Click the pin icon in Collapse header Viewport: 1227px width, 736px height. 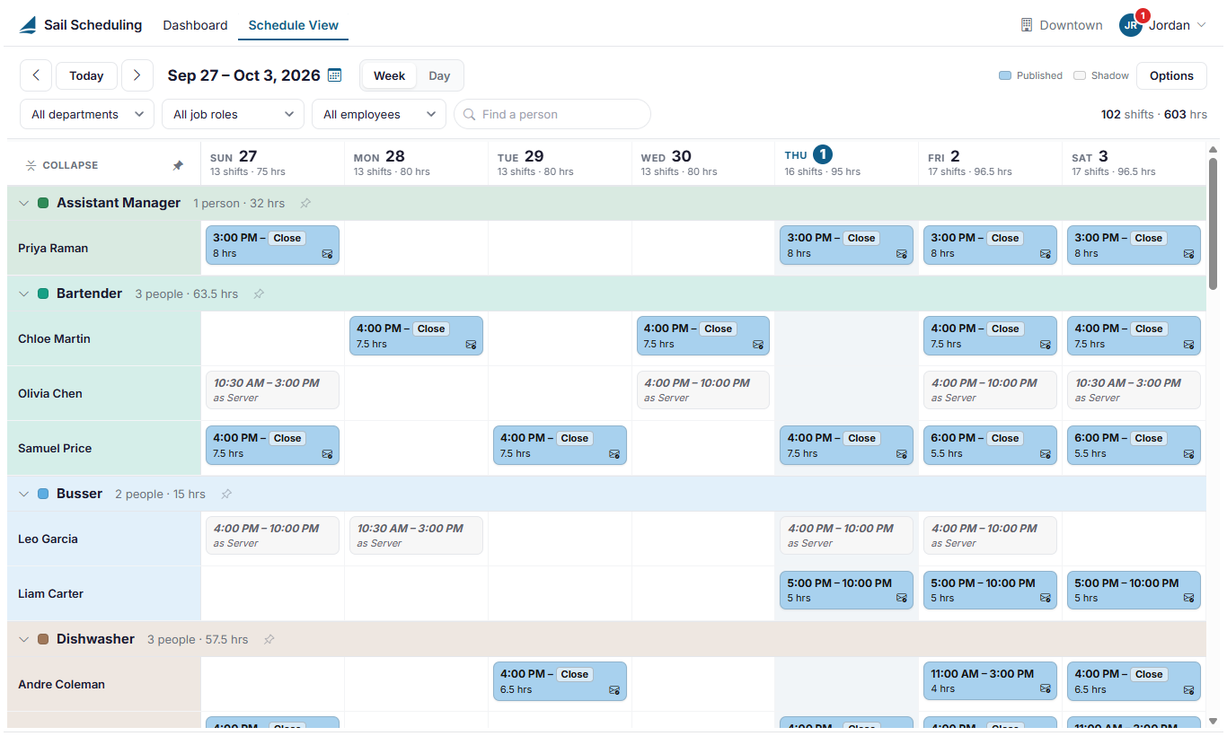178,165
